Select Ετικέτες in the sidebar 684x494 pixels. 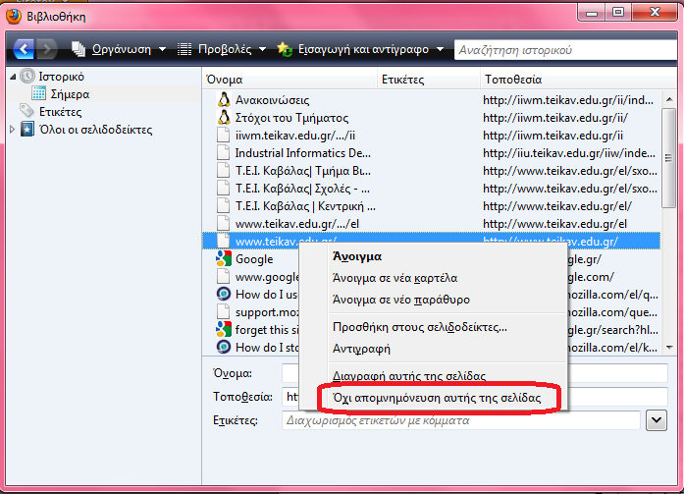60,112
